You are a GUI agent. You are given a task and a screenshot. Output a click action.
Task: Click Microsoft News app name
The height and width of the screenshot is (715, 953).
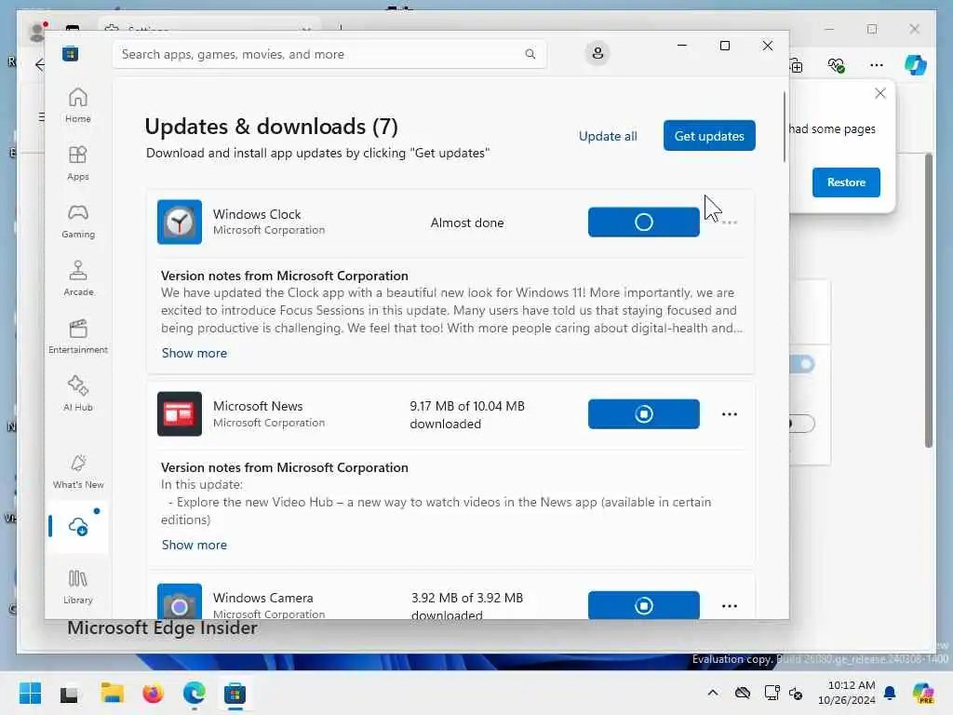click(x=258, y=406)
